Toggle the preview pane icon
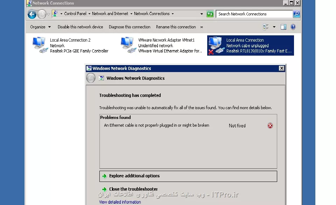 coord(283,27)
